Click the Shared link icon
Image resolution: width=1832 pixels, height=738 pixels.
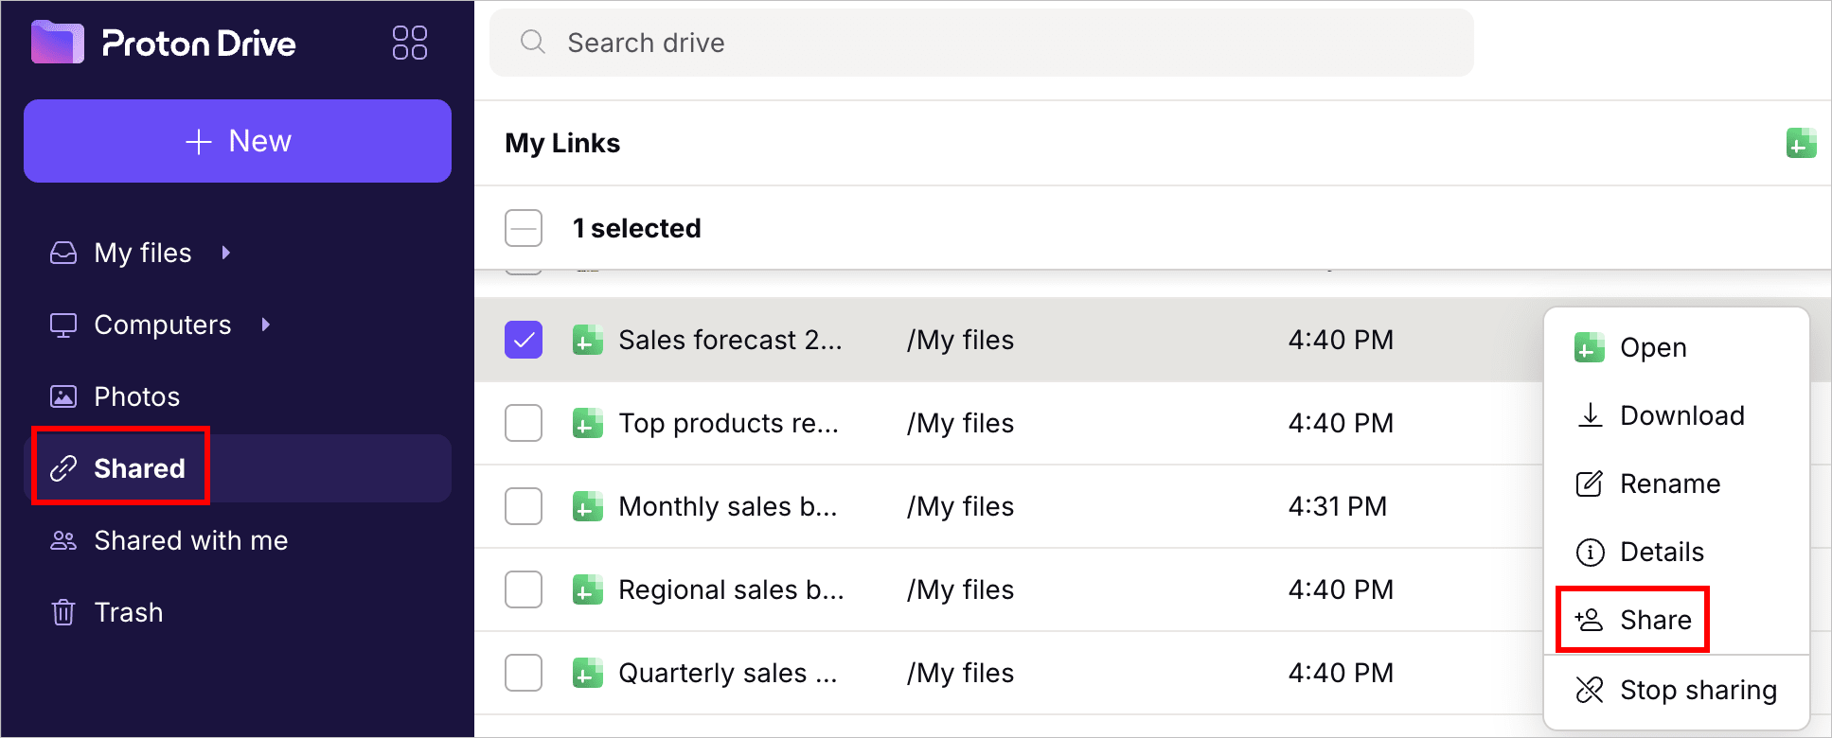tap(62, 467)
